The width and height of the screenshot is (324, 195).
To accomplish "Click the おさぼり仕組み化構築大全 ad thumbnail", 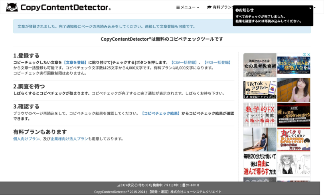I will tap(294, 65).
